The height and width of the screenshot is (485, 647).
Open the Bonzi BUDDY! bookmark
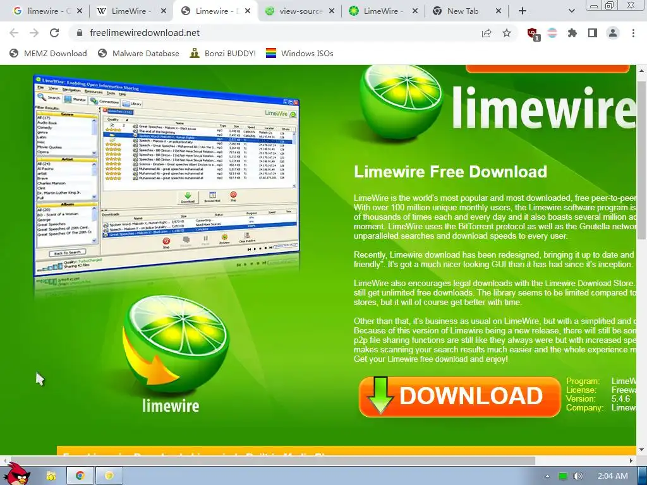tap(223, 53)
